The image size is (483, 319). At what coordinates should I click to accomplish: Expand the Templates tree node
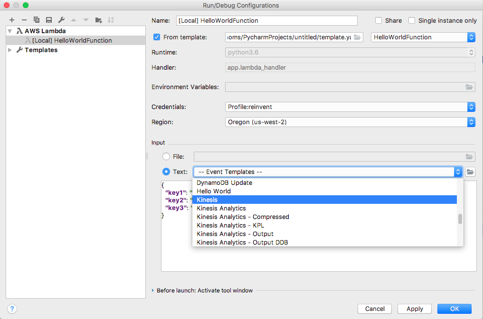point(10,50)
